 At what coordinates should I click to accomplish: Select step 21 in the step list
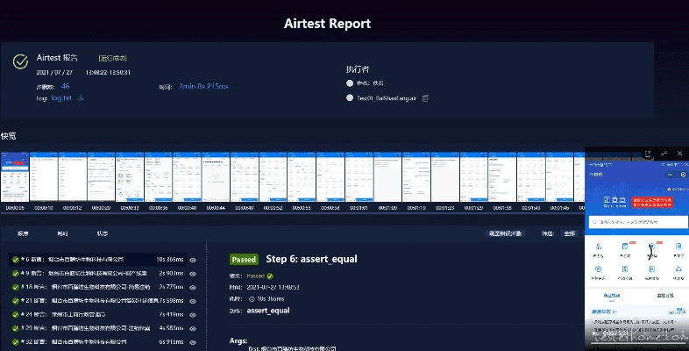coord(96,300)
